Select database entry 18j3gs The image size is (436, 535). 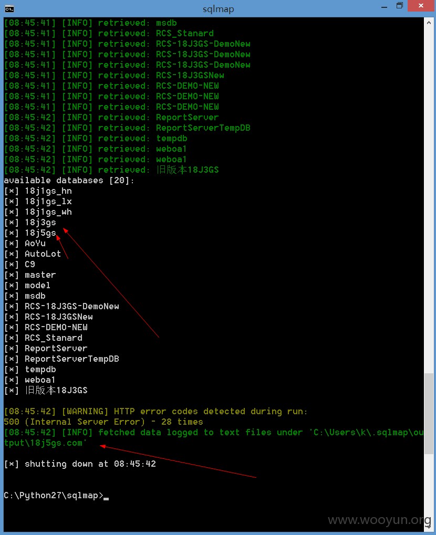click(x=40, y=223)
